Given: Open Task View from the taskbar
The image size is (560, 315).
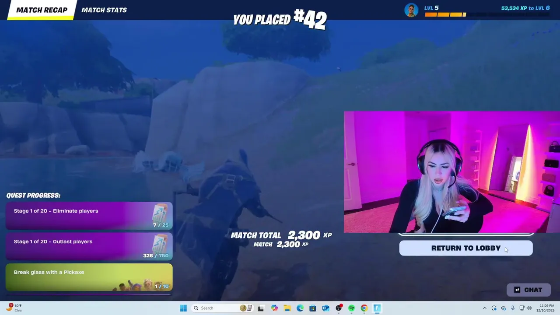Looking at the screenshot, I should [x=261, y=308].
